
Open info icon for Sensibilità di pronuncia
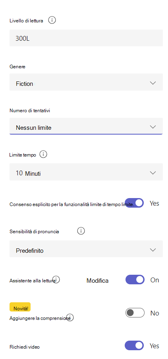click(81, 231)
